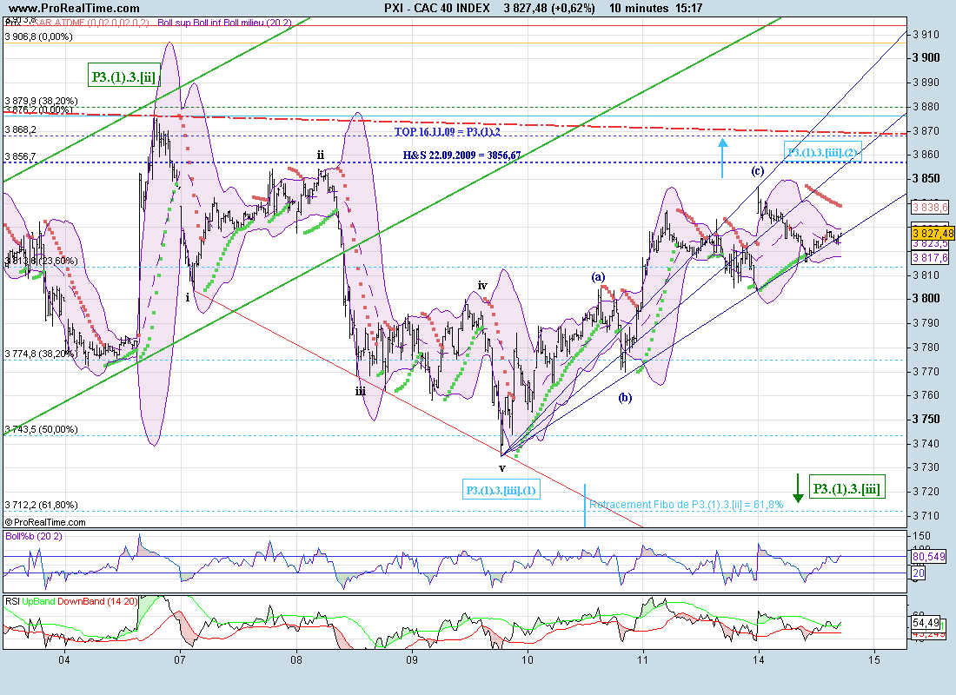Image resolution: width=956 pixels, height=695 pixels.
Task: Click the '3 774,8 (38,20%)' level label
Action: pyautogui.click(x=41, y=354)
